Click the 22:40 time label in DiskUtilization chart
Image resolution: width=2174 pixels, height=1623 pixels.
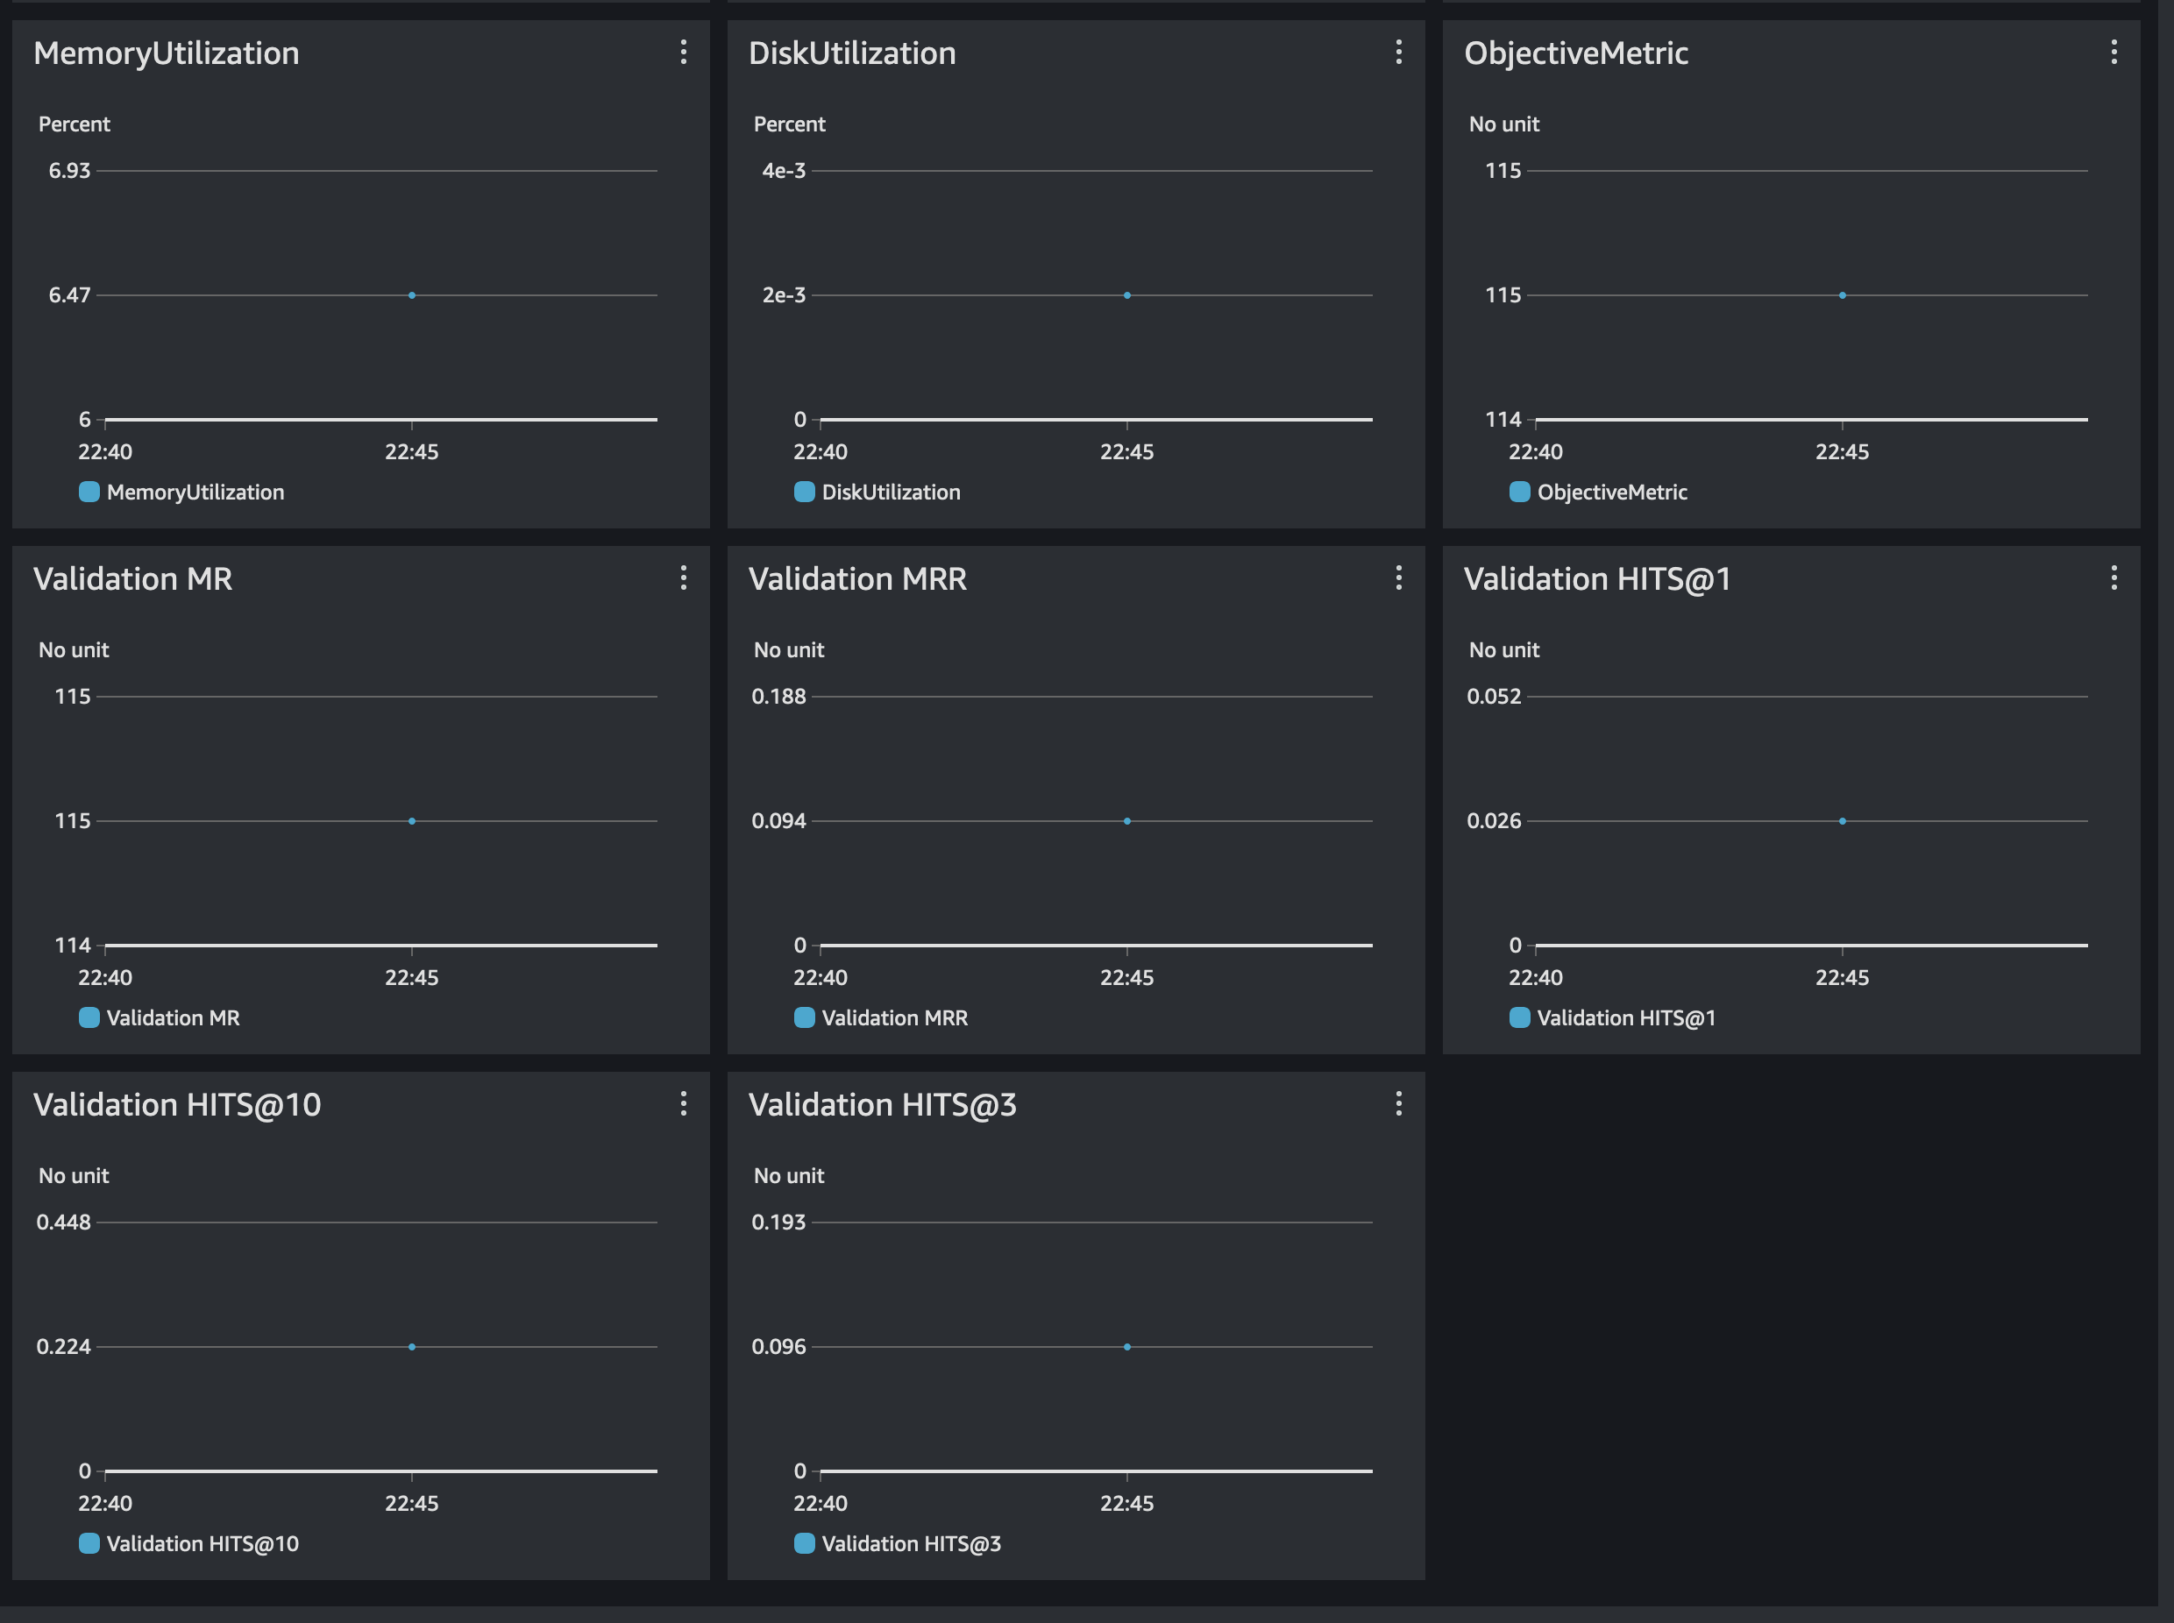(x=821, y=452)
